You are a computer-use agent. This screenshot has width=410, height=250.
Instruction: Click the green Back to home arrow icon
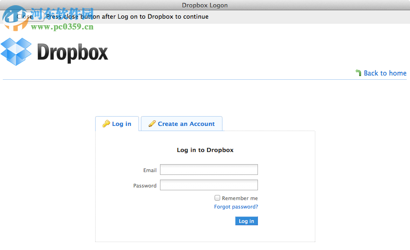point(358,73)
